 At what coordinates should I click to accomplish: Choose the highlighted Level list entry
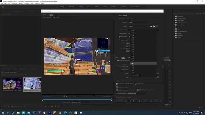click(x=143, y=63)
